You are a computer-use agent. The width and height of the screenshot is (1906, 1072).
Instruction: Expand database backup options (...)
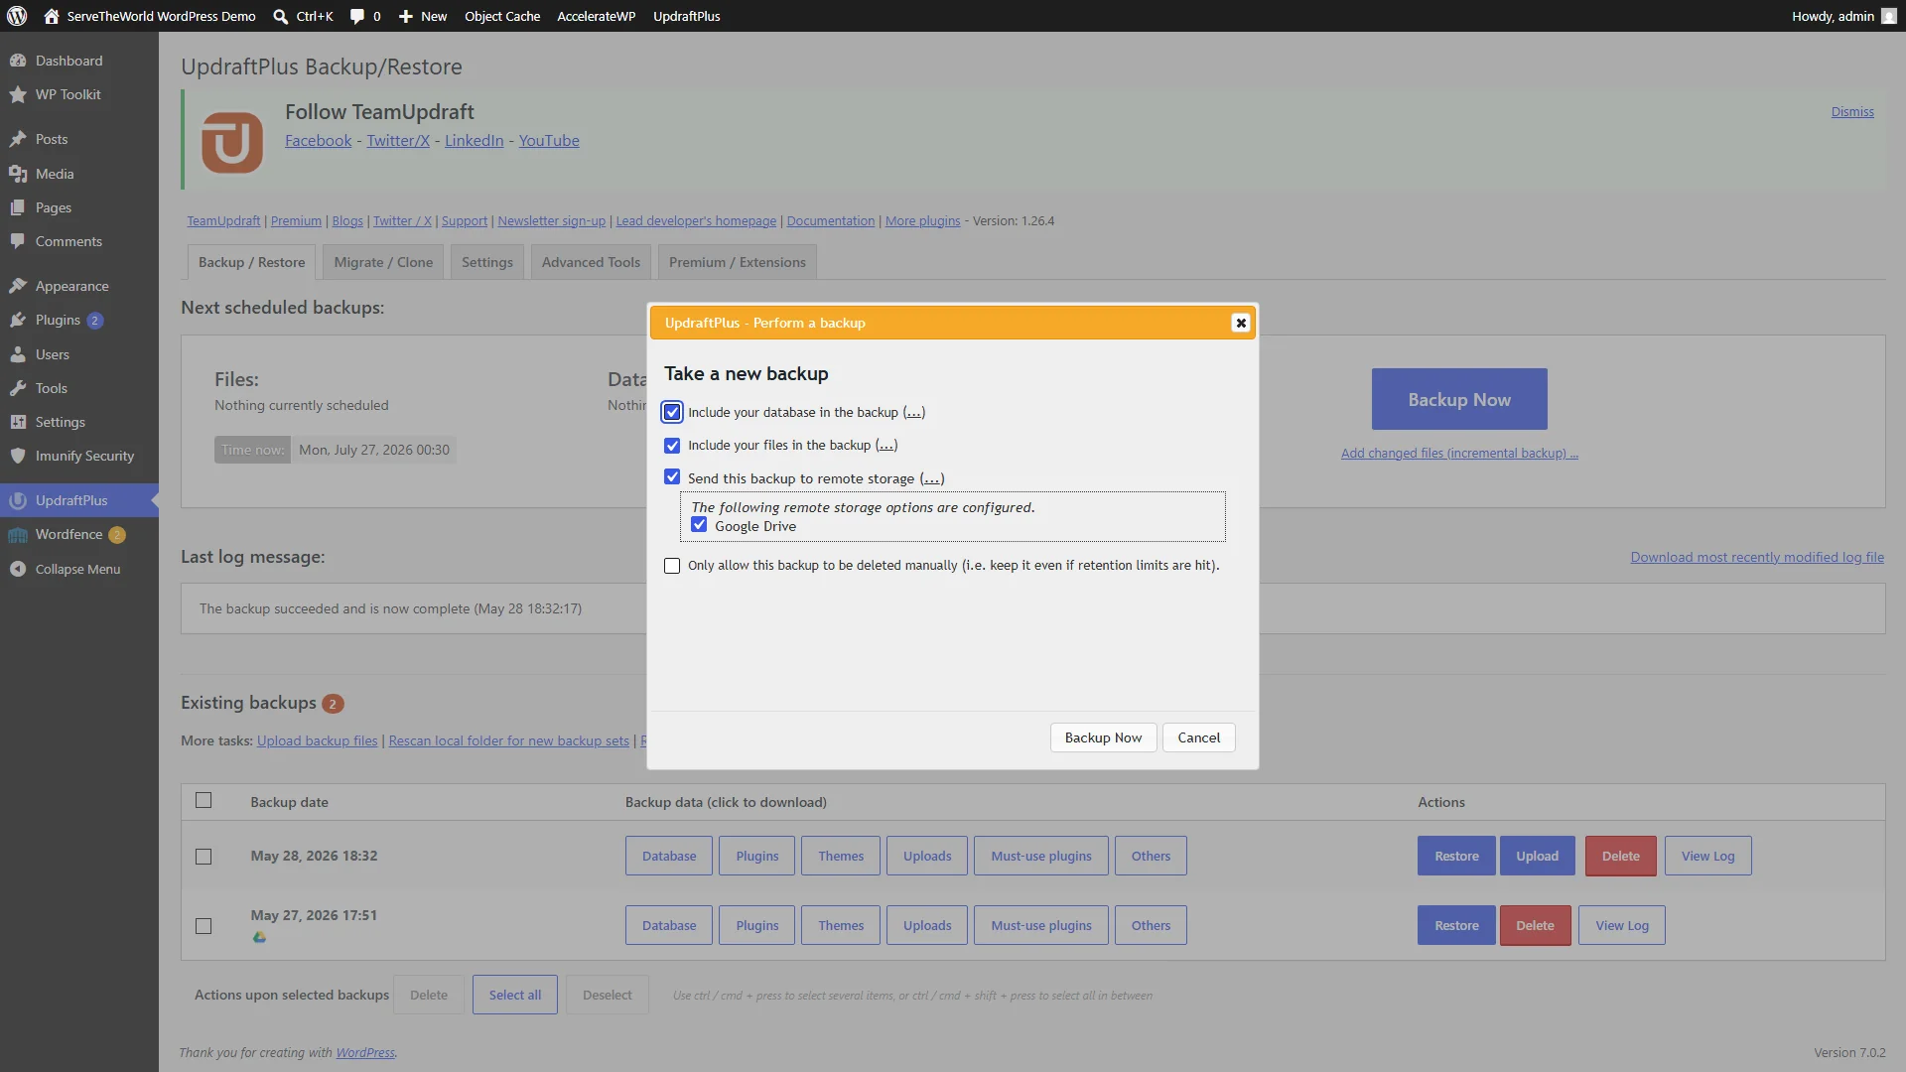[x=913, y=413]
